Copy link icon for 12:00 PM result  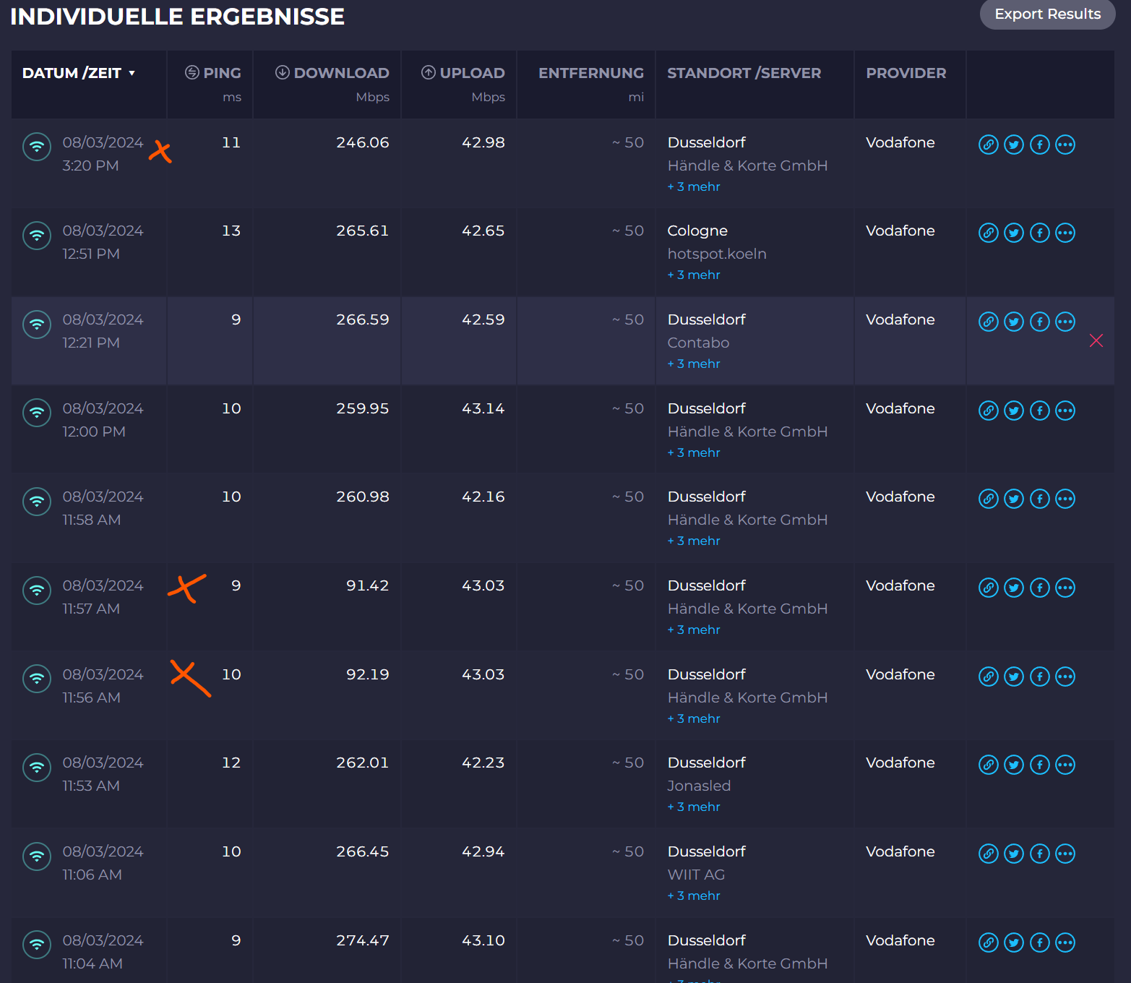989,411
